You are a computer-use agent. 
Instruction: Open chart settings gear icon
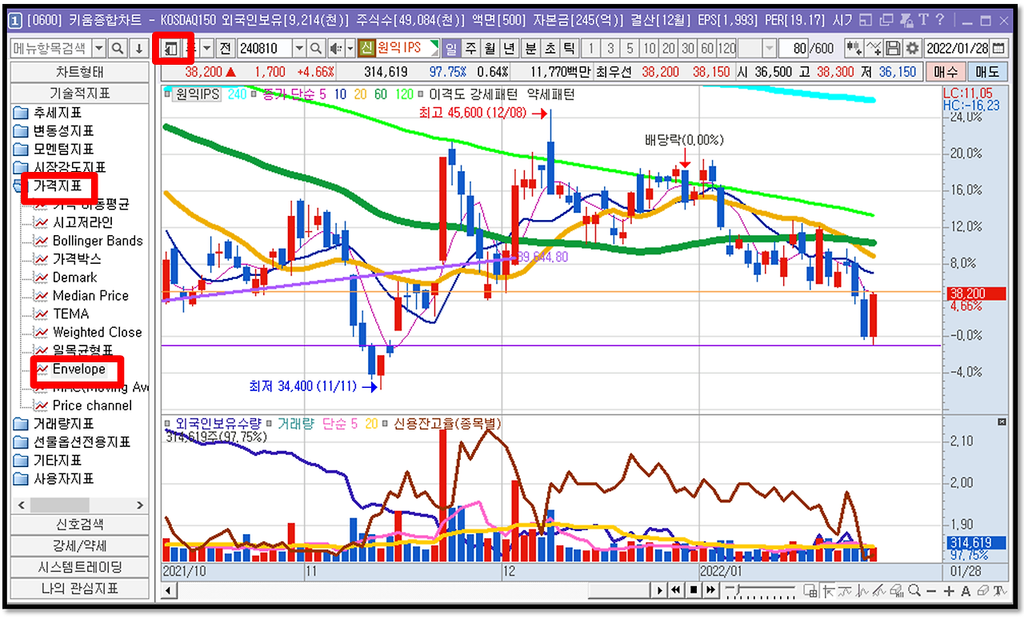click(x=913, y=49)
